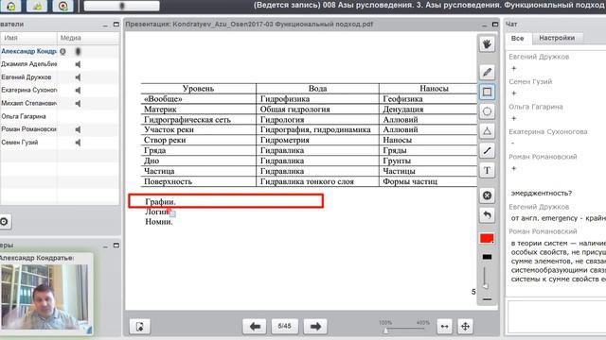Open slide number selector 5/45
Viewport: 606px width, 340px height.
coord(284,326)
